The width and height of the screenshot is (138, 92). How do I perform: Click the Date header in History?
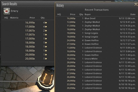pos(133,14)
